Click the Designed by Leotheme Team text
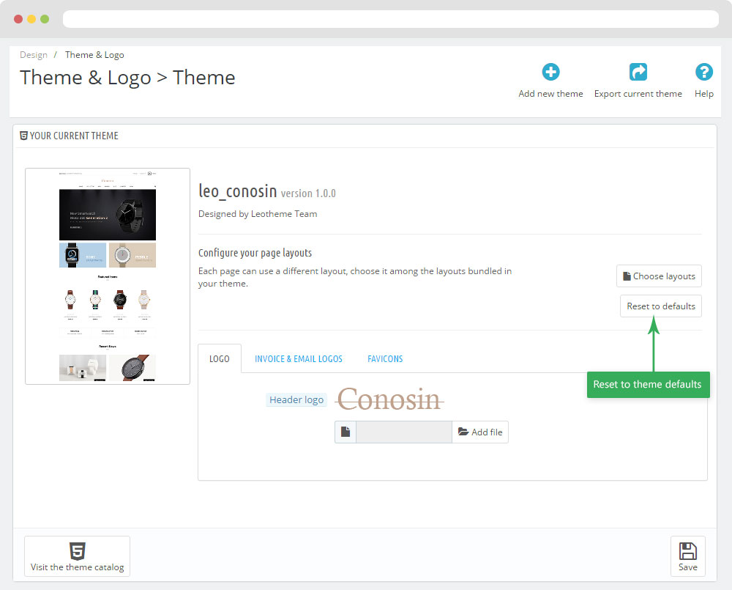 click(258, 214)
